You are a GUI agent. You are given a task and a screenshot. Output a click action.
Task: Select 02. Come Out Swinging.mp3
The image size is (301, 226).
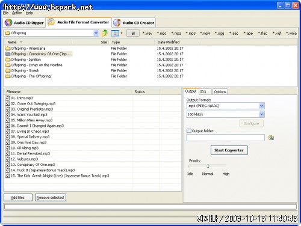click(33, 103)
